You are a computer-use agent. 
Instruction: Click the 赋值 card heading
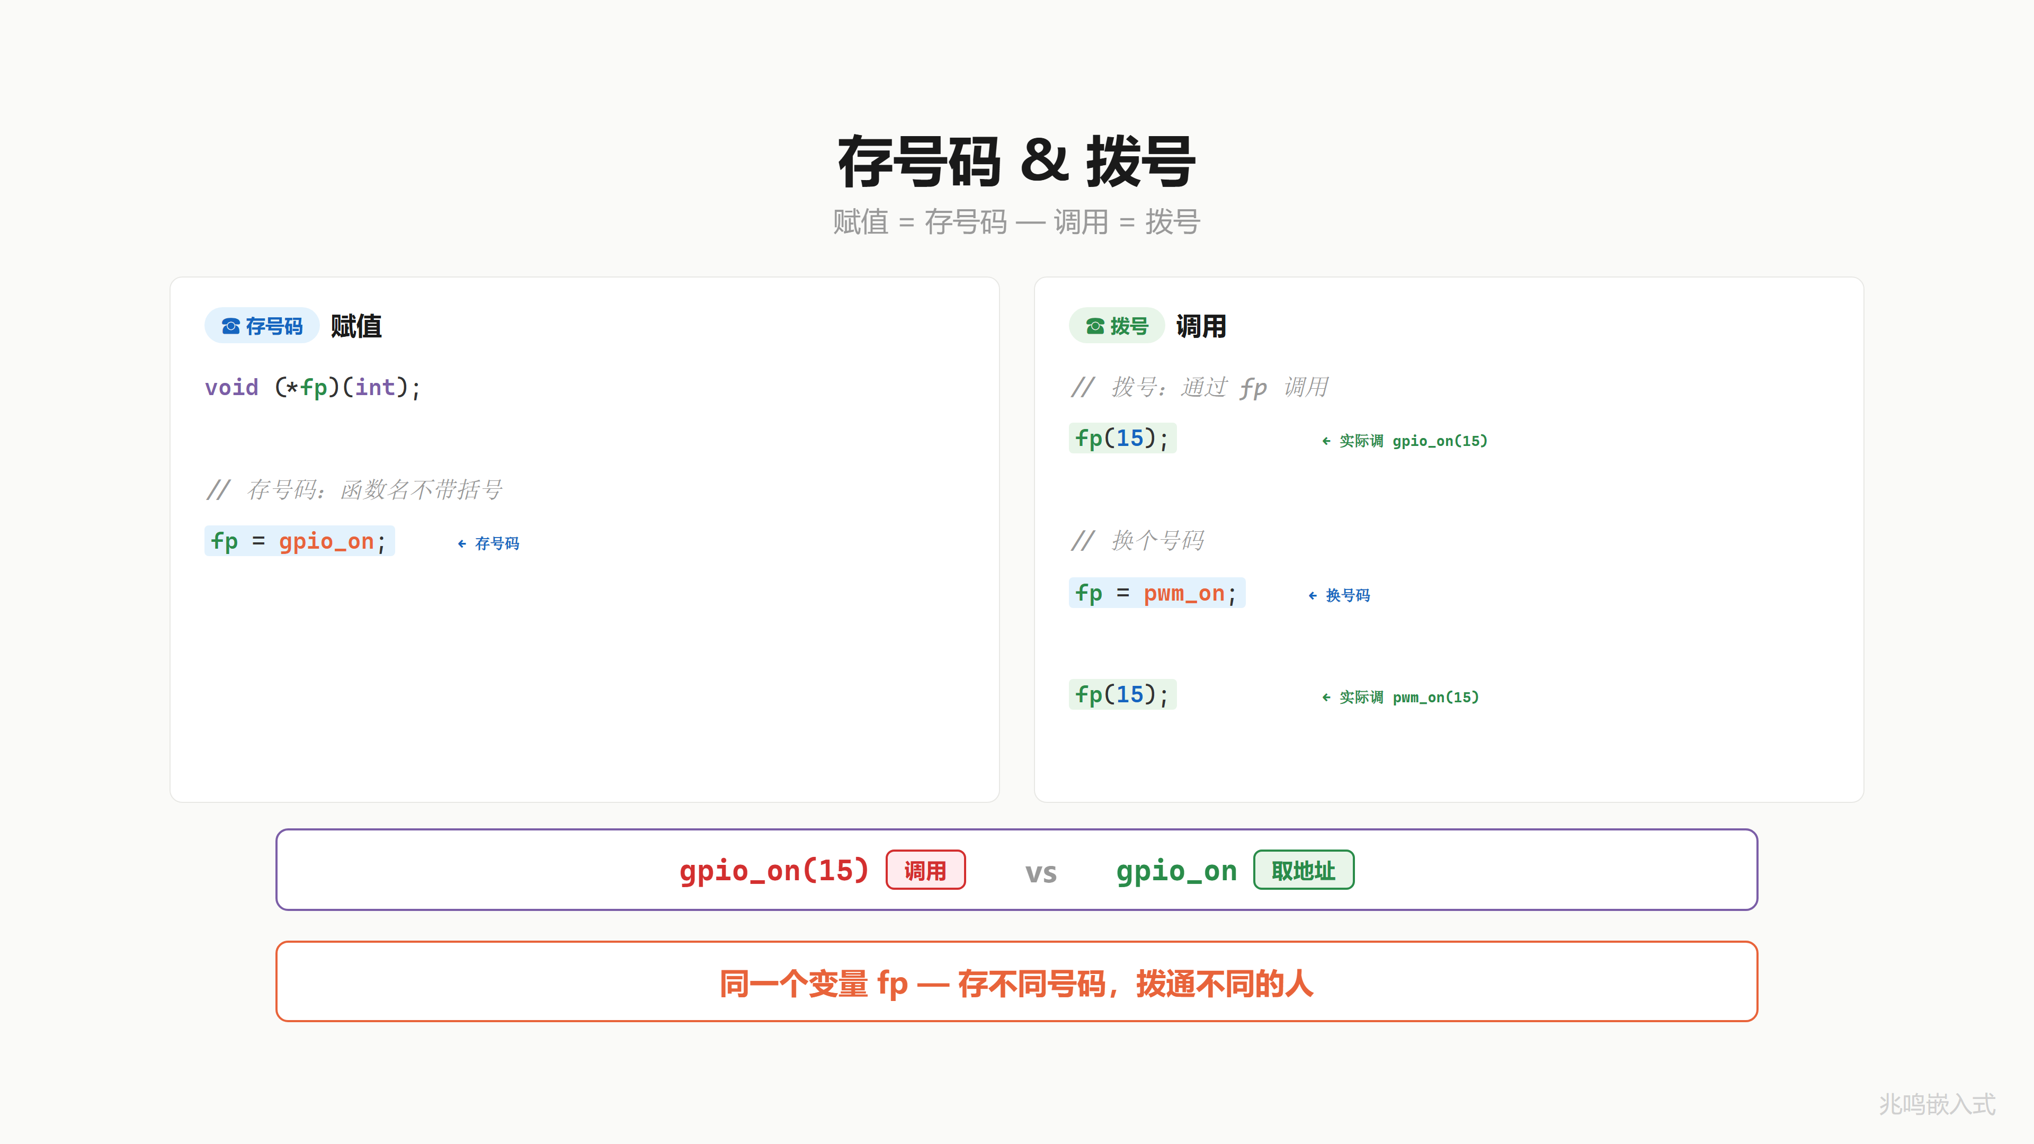(x=356, y=326)
